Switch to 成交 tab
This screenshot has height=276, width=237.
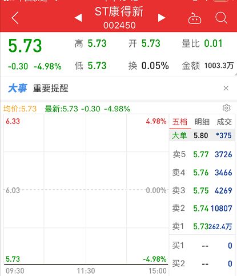click(224, 122)
